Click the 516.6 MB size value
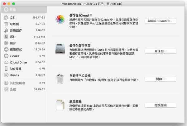The width and height of the screenshot is (187, 126). click(39, 37)
